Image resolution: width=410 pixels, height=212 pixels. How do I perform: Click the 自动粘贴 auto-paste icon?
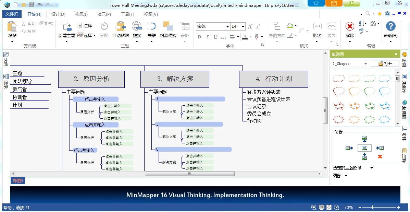(x=121, y=26)
